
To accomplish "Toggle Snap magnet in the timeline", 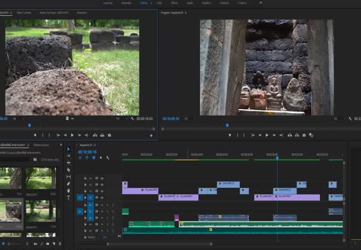I will click(87, 158).
